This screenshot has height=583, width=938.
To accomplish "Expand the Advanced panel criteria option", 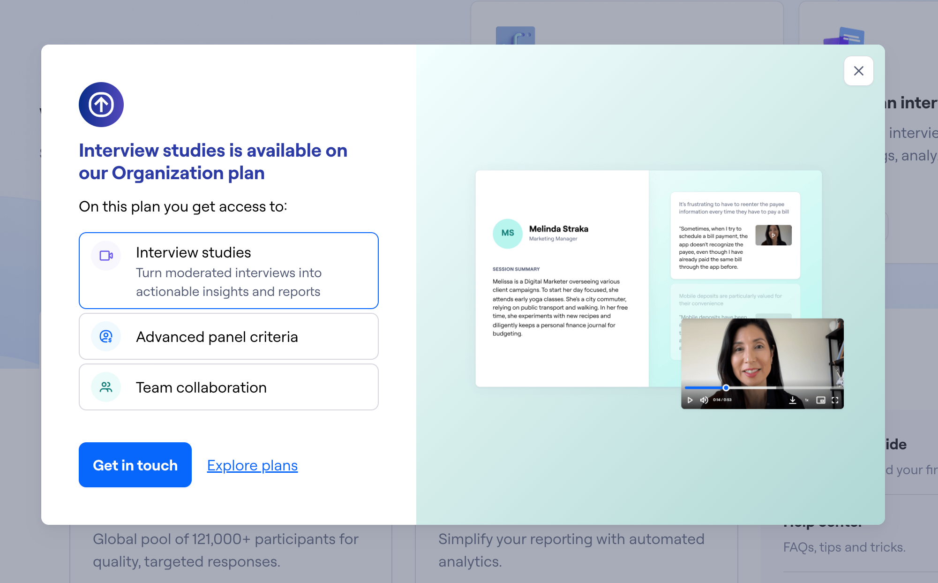I will coord(229,336).
